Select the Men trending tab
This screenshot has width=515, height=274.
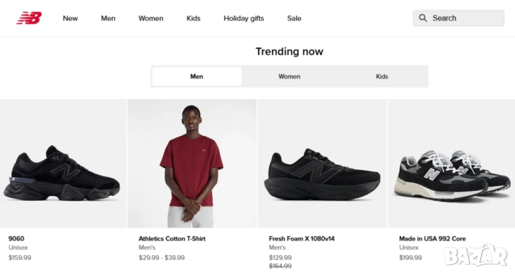197,77
